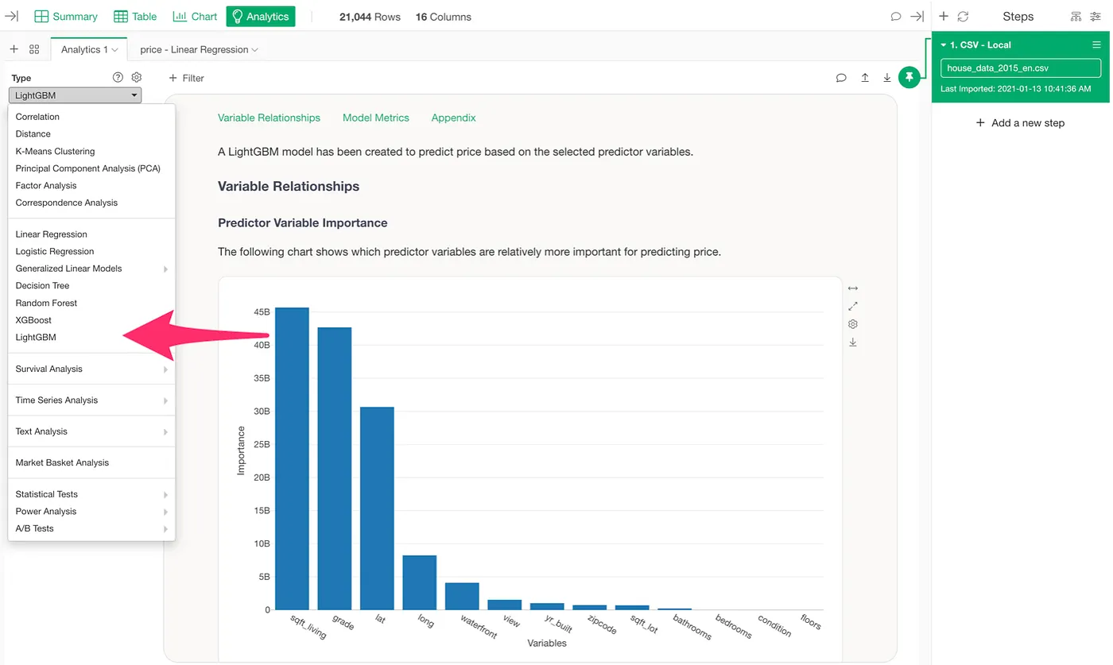This screenshot has width=1113, height=665.
Task: Select Random Forest from type list
Action: point(46,303)
